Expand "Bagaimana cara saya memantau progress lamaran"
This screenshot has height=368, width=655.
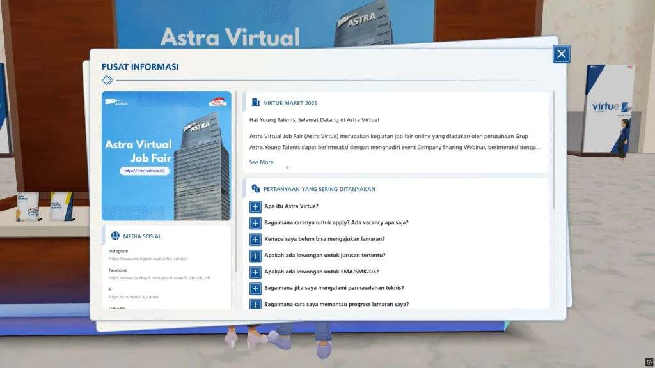[x=255, y=304]
